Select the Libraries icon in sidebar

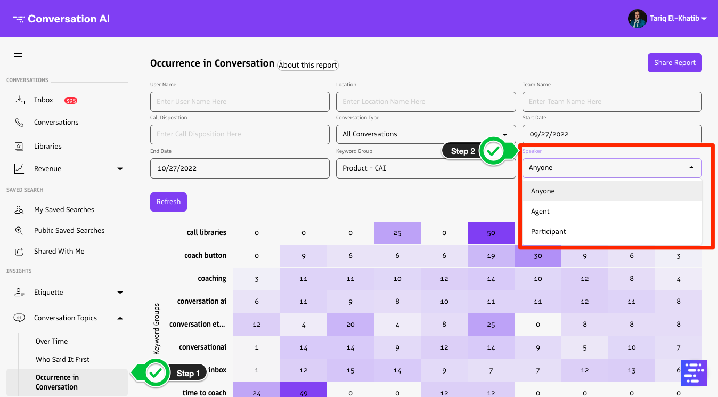coord(19,147)
